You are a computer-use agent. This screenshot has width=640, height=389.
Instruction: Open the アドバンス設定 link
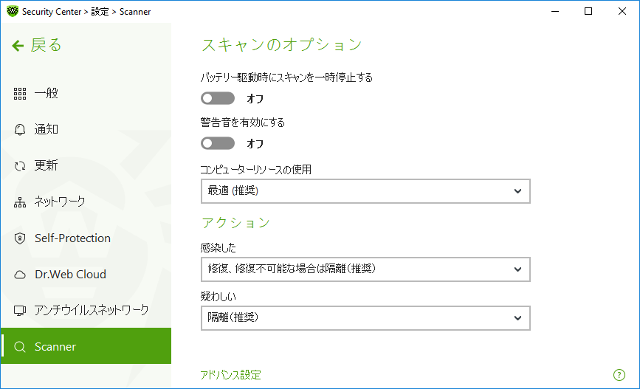click(x=230, y=375)
